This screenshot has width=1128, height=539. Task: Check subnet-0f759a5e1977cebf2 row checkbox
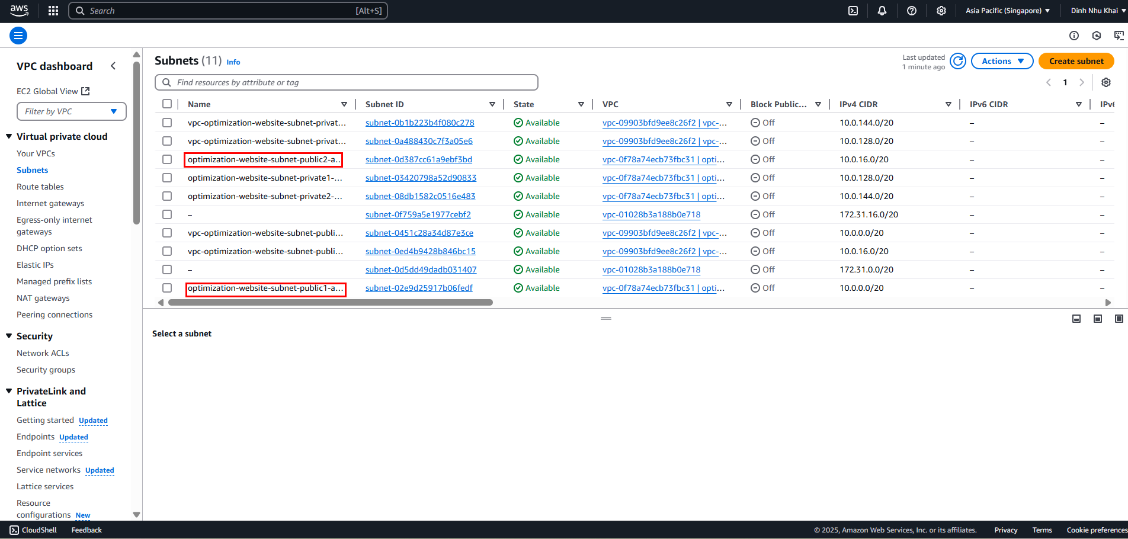(x=167, y=214)
